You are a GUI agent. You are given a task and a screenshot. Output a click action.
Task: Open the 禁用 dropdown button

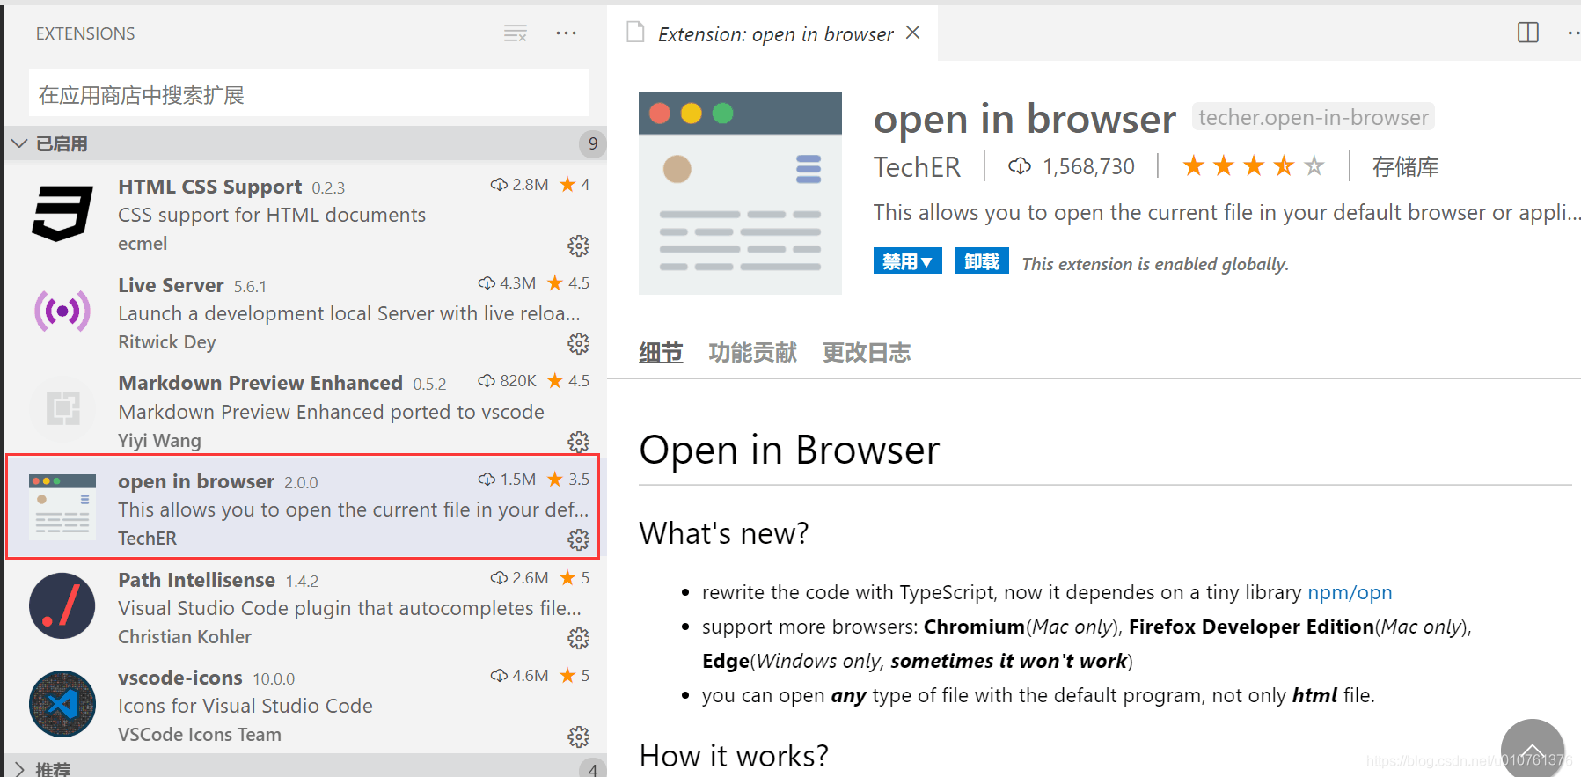tap(907, 261)
